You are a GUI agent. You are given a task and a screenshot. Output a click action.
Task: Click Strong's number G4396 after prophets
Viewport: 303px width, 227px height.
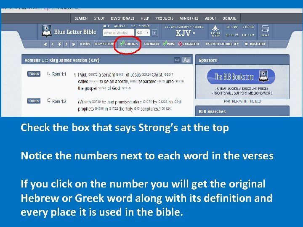(99, 109)
